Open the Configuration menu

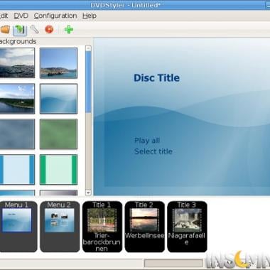(x=55, y=16)
